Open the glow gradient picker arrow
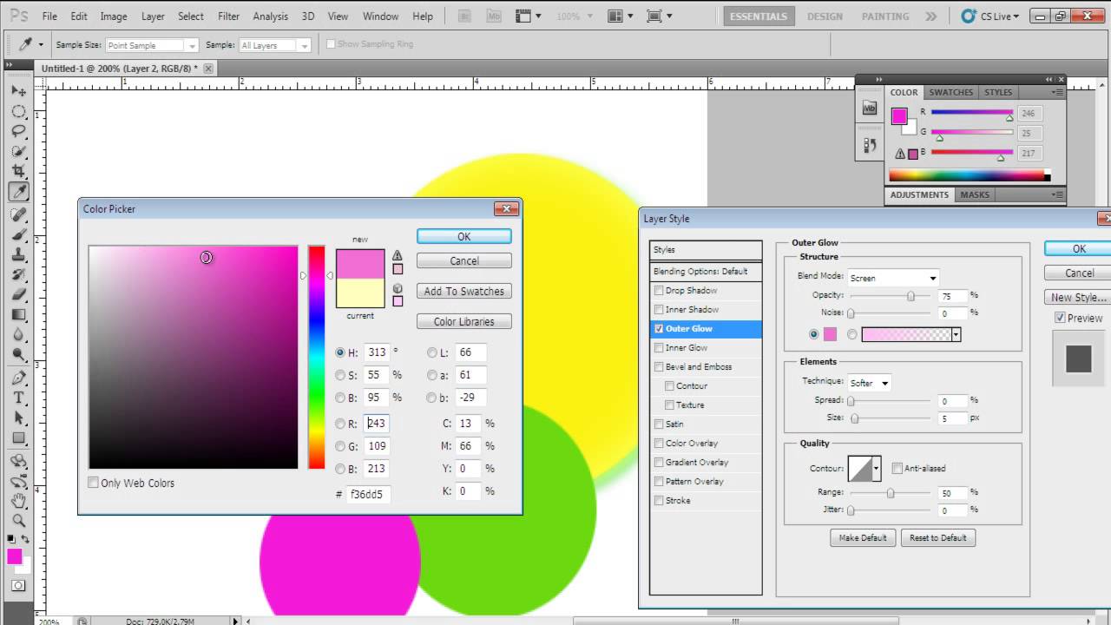Viewport: 1111px width, 625px height. pos(956,334)
